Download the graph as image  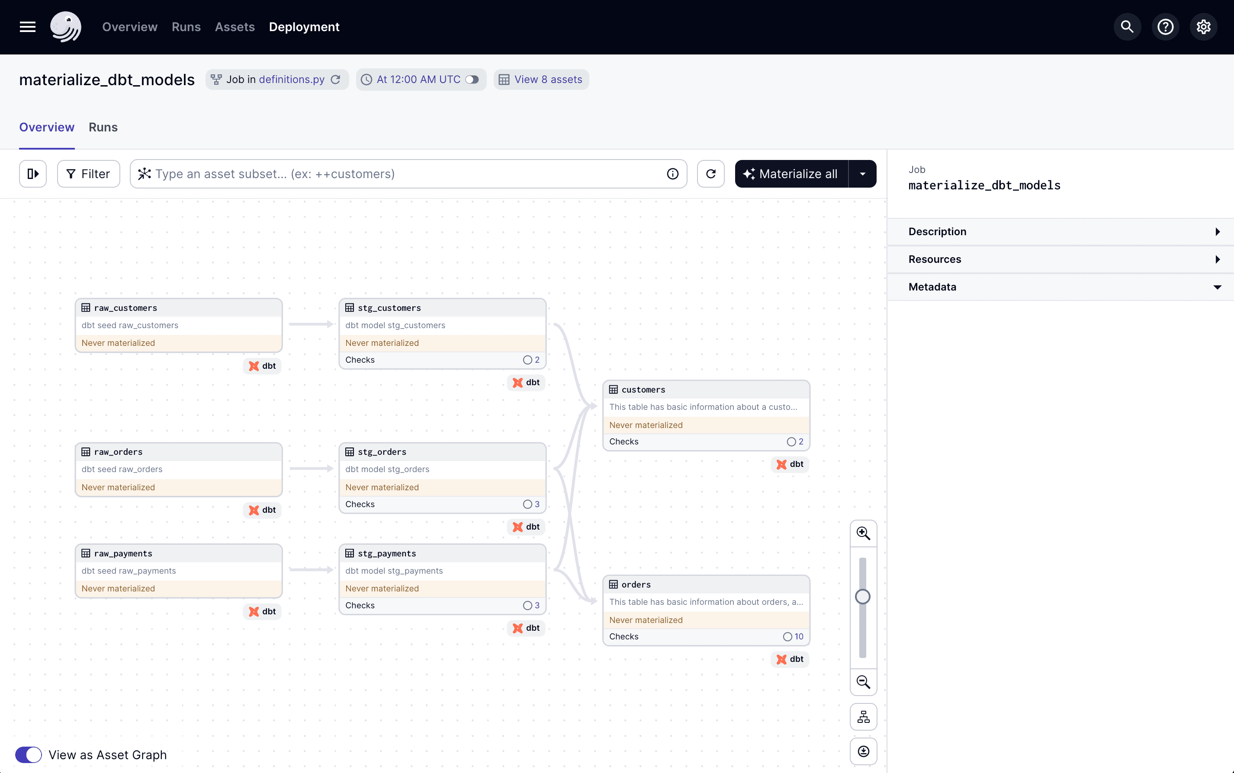[864, 751]
